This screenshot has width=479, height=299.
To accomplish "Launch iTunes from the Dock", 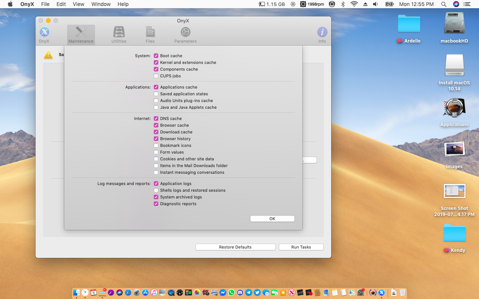I will coord(154,292).
